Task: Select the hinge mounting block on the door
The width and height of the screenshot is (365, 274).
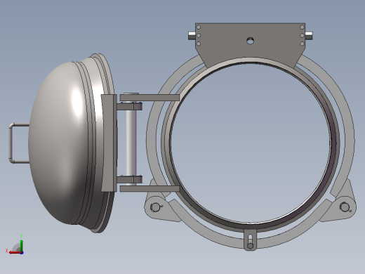Action: coord(109,143)
